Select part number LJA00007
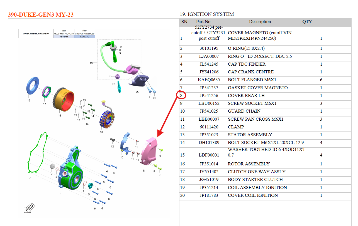The image size is (358, 226). coord(209,56)
